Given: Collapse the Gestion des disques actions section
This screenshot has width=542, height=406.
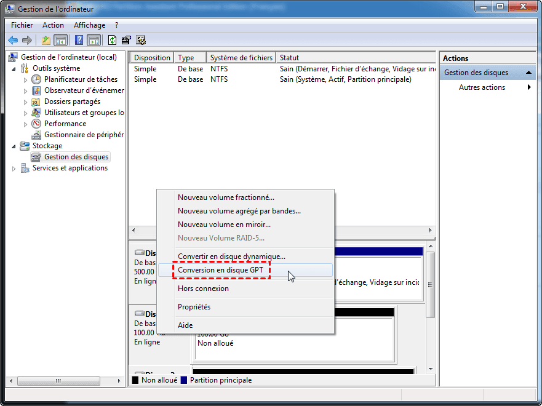Looking at the screenshot, I should (528, 73).
